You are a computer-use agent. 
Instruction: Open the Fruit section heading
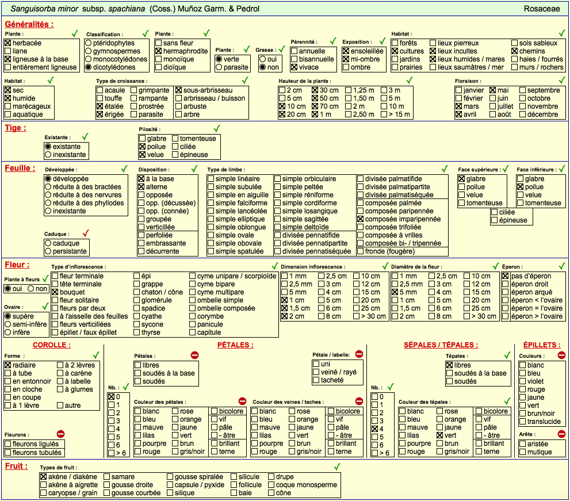click(16, 466)
